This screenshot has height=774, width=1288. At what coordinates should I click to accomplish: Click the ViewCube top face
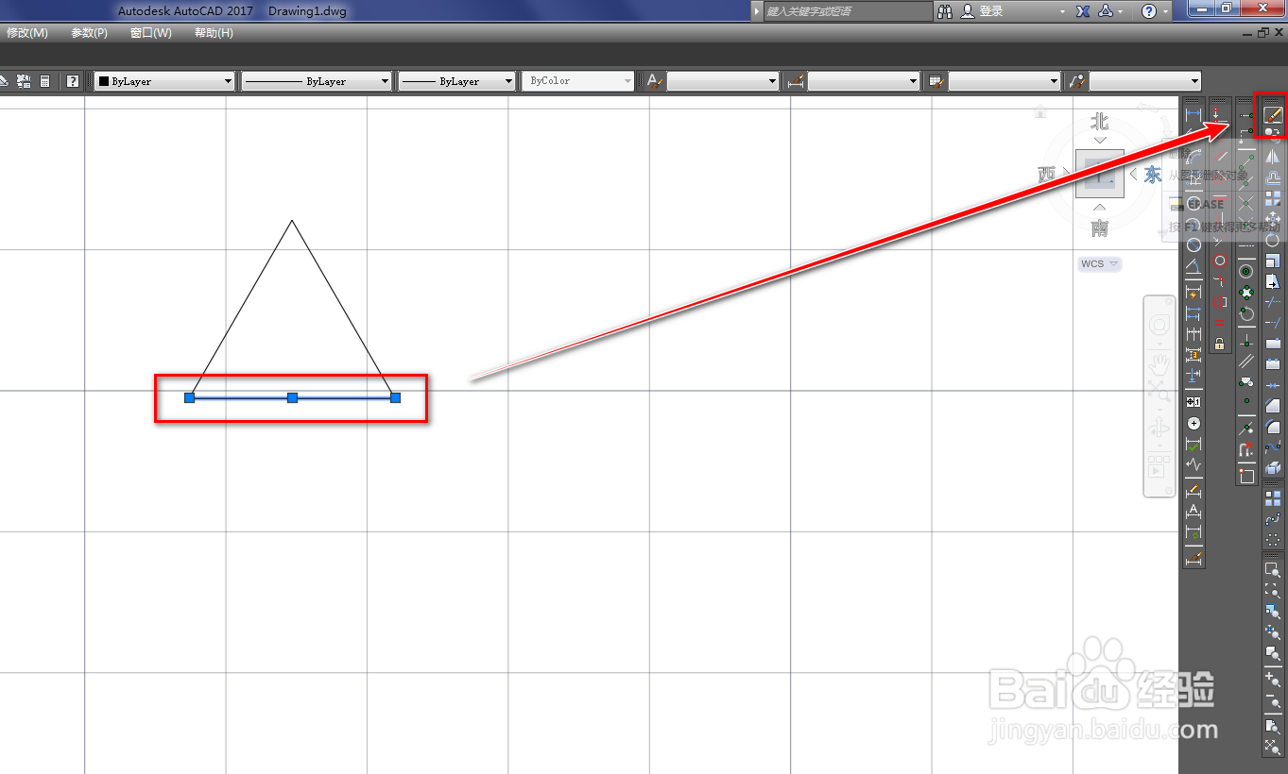(1099, 175)
